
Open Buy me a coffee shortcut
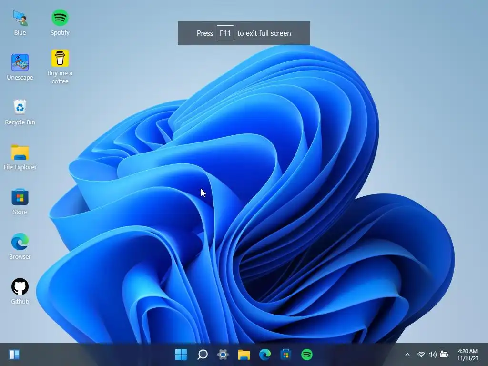(60, 67)
